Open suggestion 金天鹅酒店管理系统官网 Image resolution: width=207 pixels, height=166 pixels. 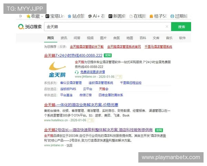124,47
